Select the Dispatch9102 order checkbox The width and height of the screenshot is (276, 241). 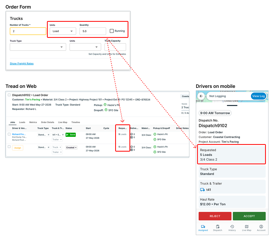9,95
